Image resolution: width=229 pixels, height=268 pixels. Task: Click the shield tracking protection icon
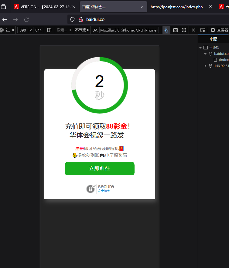[72, 19]
